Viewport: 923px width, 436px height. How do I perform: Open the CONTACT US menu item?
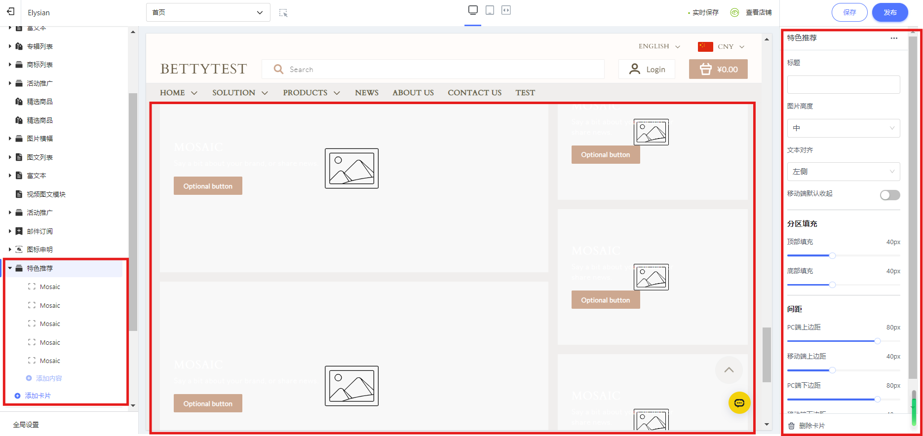click(474, 93)
